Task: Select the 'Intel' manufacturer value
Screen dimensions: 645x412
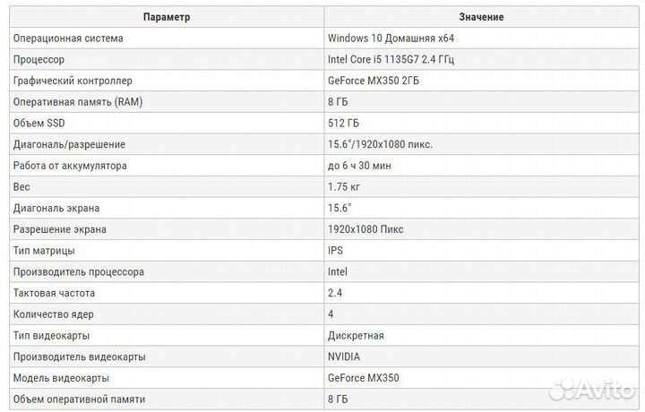Action: (x=338, y=271)
